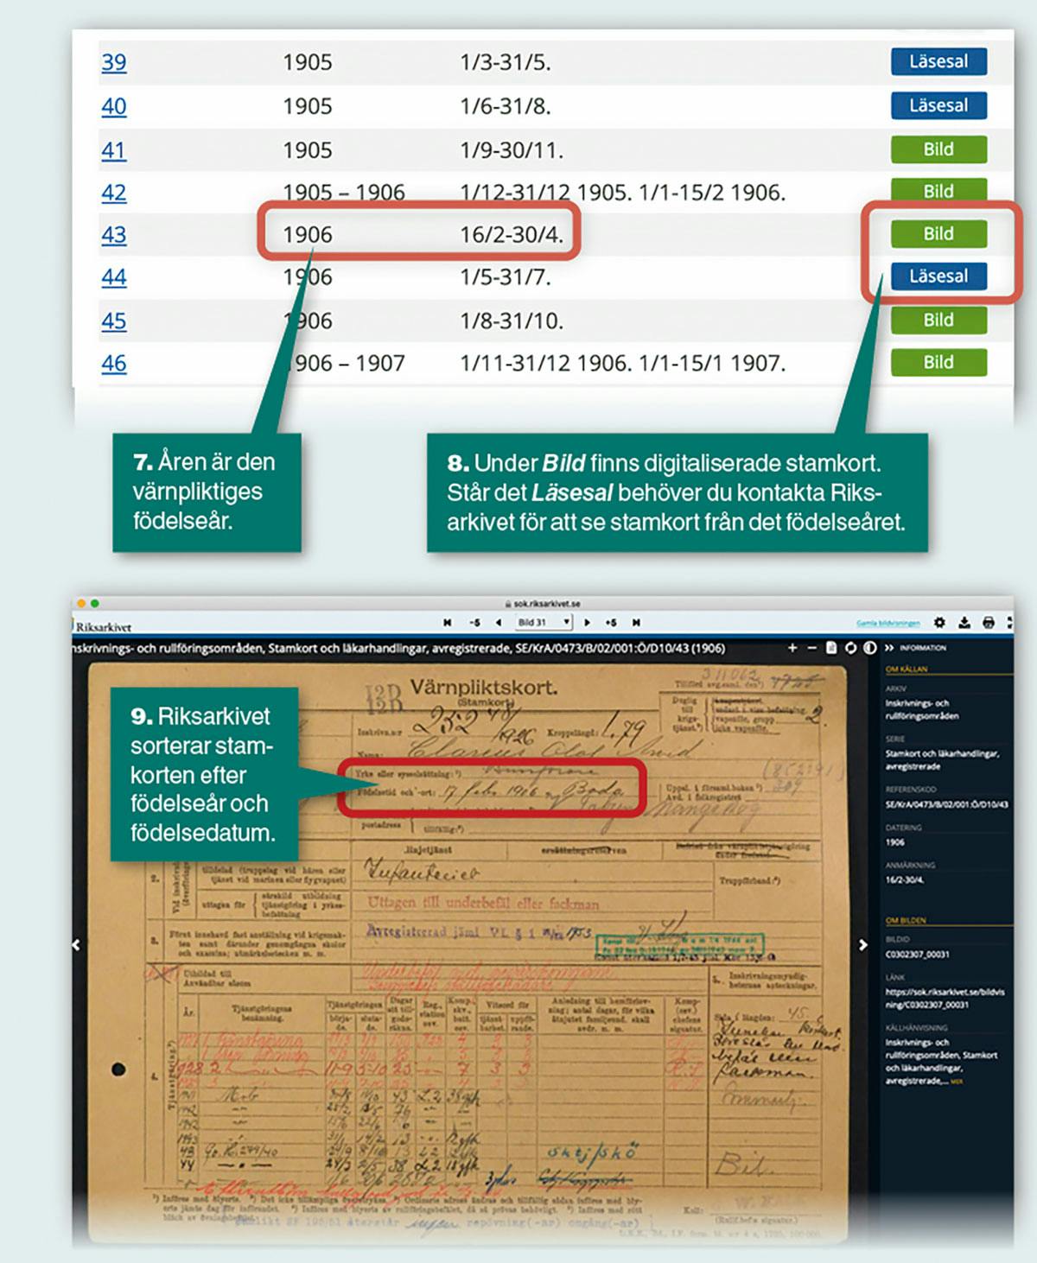This screenshot has height=1263, width=1037.
Task: Fit image to page icon
Action: pyautogui.click(x=831, y=648)
